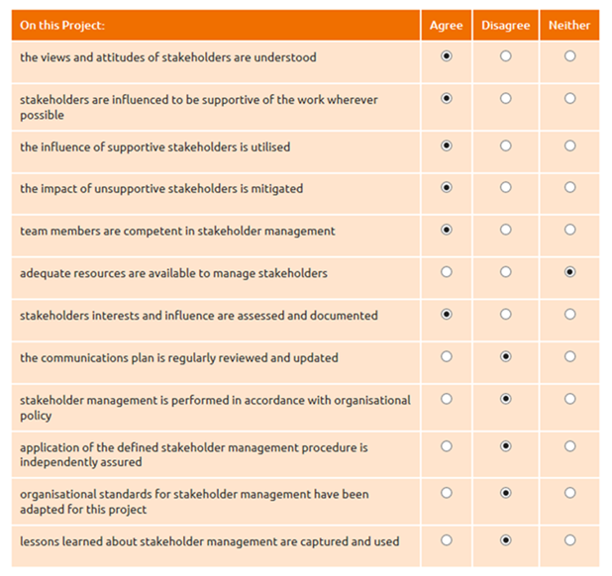Select Neither for lessons learned captured
Image resolution: width=612 pixels, height=576 pixels.
pos(569,540)
